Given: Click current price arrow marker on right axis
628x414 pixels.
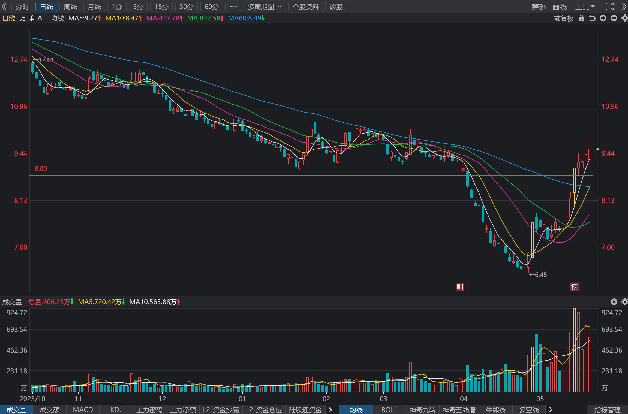Looking at the screenshot, I should (597, 149).
